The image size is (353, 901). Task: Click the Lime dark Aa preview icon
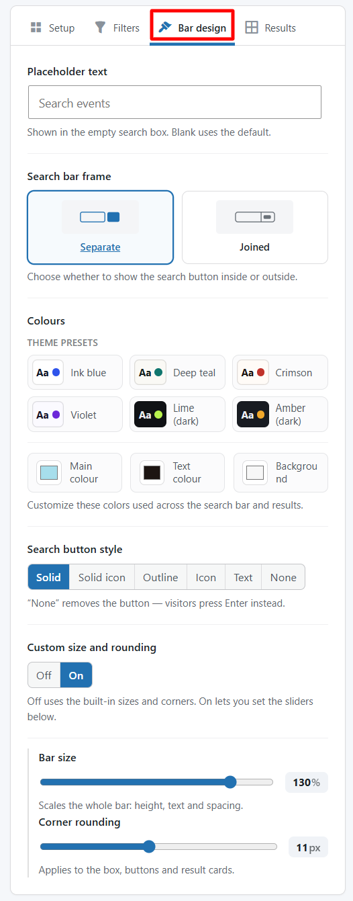point(150,415)
